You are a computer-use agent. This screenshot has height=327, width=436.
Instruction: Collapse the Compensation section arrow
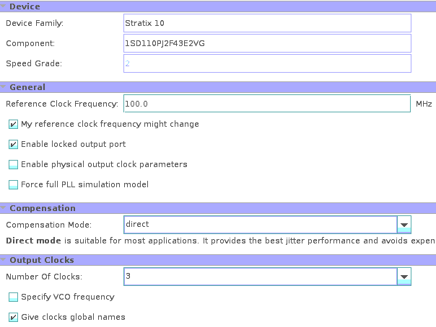click(x=4, y=208)
